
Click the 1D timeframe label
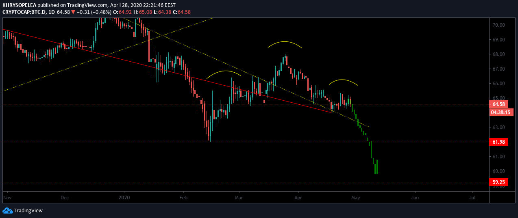pos(51,12)
